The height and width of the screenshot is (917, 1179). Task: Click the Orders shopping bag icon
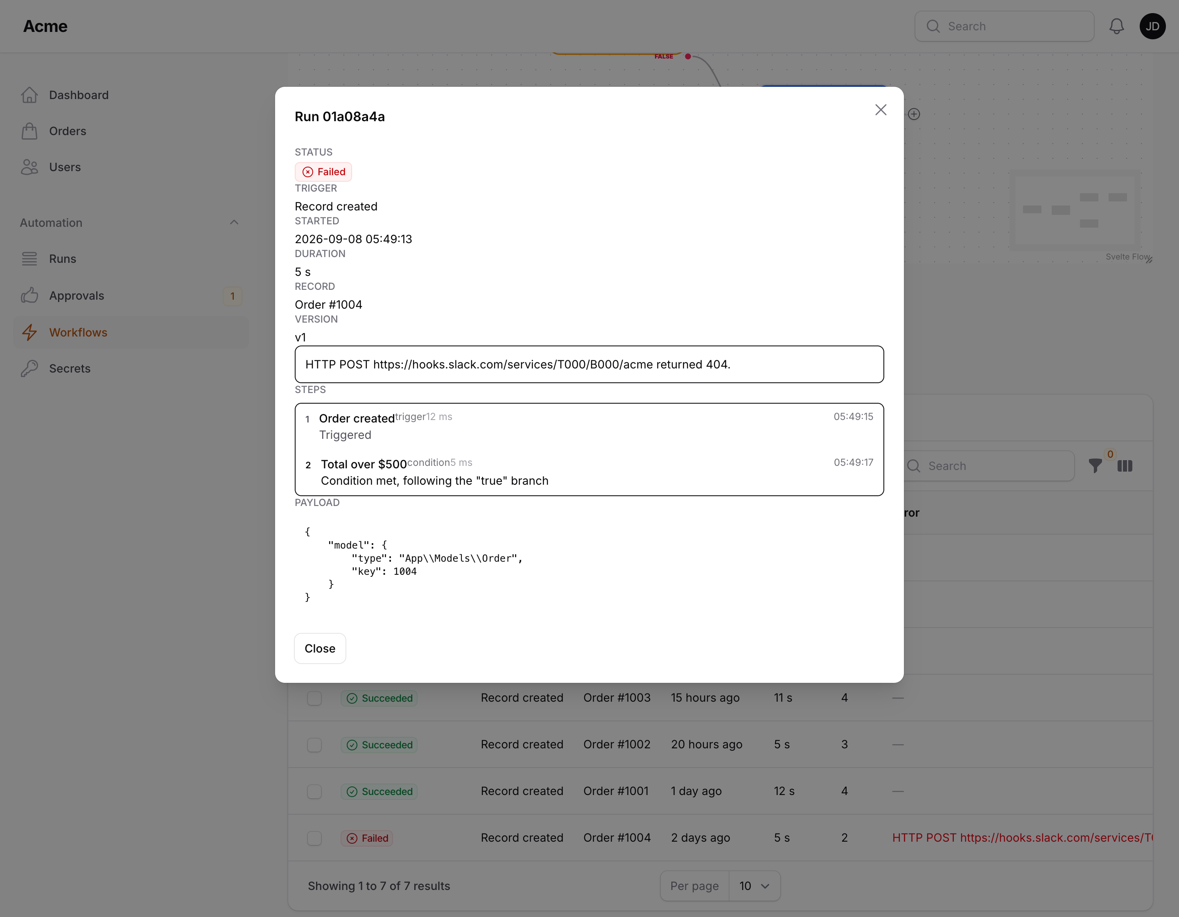[x=29, y=131]
